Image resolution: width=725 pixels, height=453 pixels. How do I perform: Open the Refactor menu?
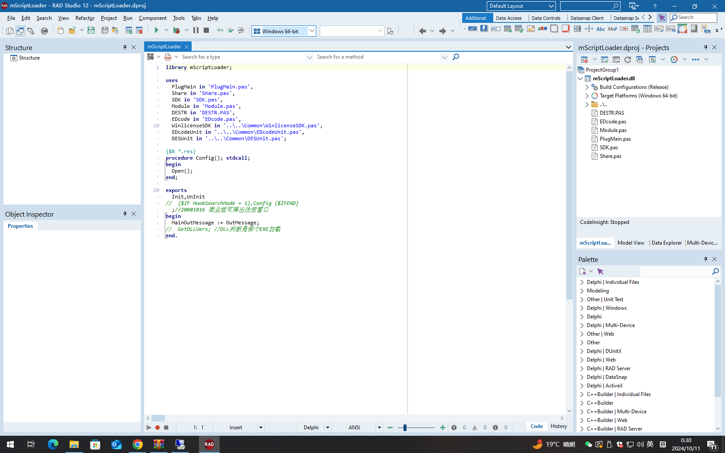point(85,18)
